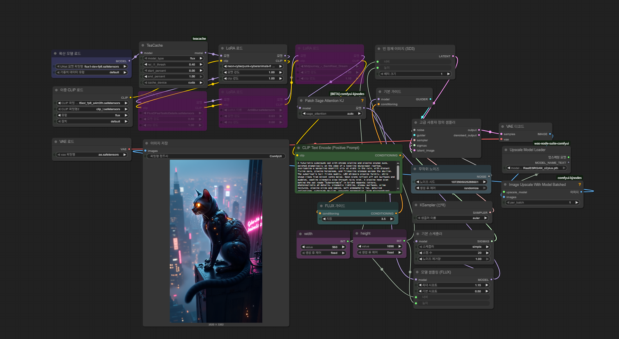Viewport: 619px width, 339px height.
Task: Click the generated cyber-cat image preview
Action: coord(216,241)
